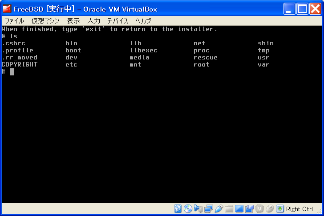The width and height of the screenshot is (324, 216).
Task: Click the optical CD drive status icon
Action: [188, 209]
